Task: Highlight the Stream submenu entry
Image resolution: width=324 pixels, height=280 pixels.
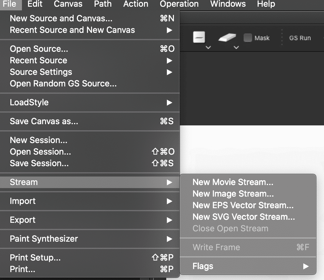Action: tap(90, 182)
